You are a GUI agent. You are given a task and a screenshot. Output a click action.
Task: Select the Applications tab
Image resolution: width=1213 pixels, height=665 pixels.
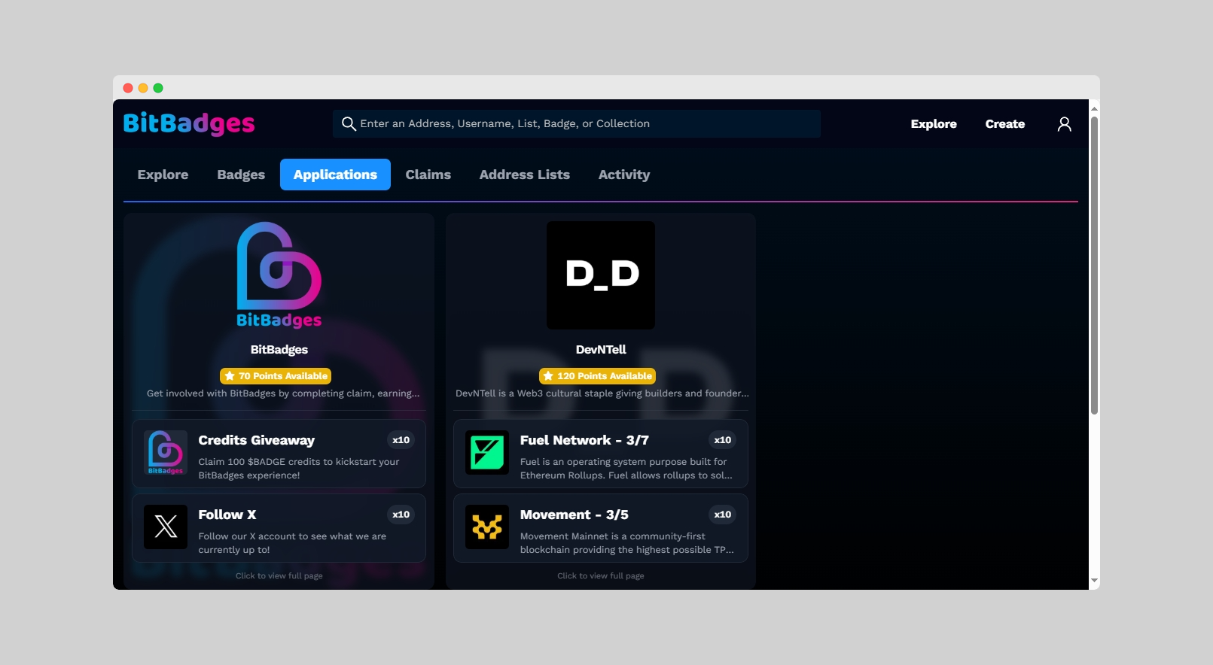[335, 175]
